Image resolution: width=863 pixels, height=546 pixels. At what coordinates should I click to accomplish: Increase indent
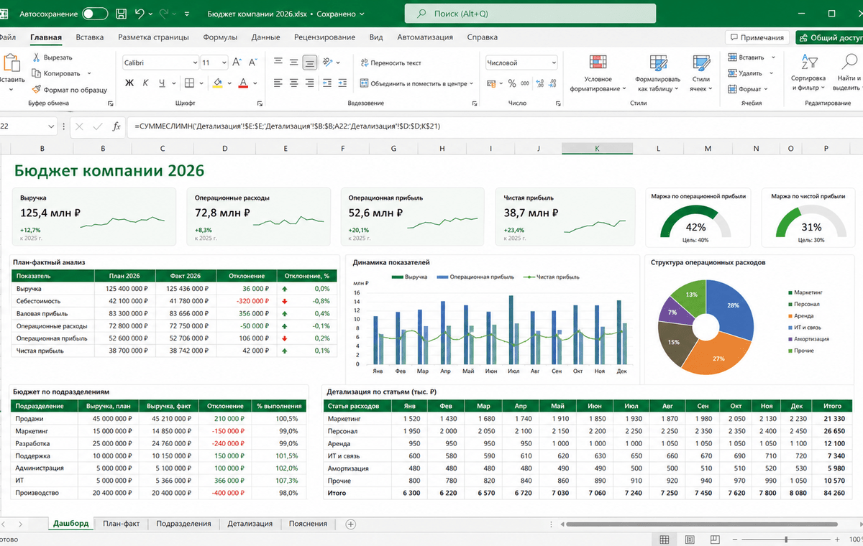pos(344,83)
